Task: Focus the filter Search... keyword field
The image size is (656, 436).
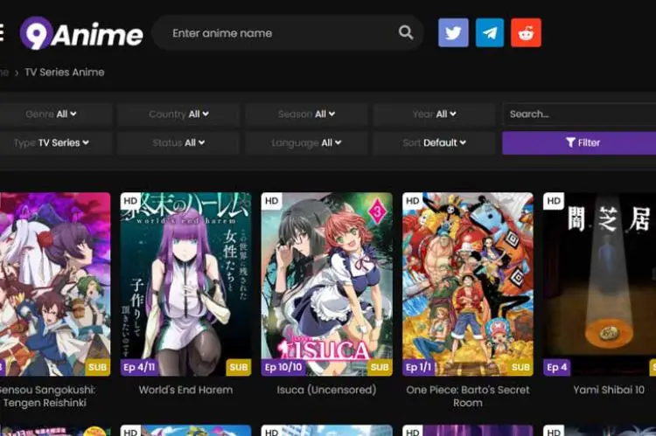Action: (579, 114)
